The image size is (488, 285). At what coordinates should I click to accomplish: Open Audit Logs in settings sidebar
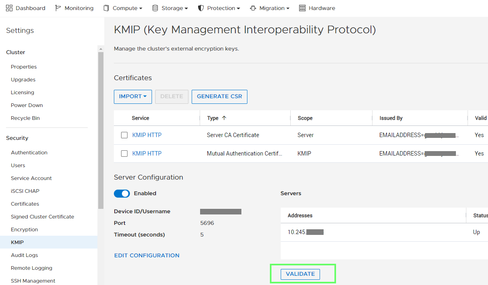click(x=24, y=255)
